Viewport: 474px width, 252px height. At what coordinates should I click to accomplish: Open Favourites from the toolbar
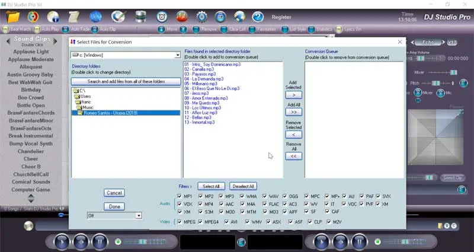(x=262, y=29)
